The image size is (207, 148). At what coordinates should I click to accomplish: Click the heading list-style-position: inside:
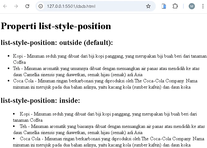tap(40, 101)
